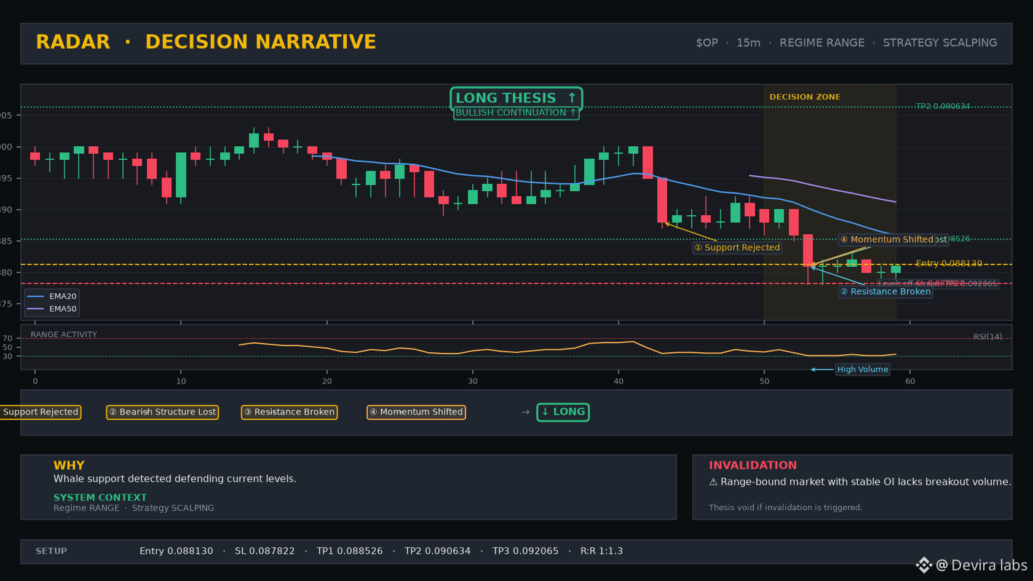Select the Bearish Structure Lost step chip
This screenshot has width=1033, height=581.
pyautogui.click(x=162, y=412)
